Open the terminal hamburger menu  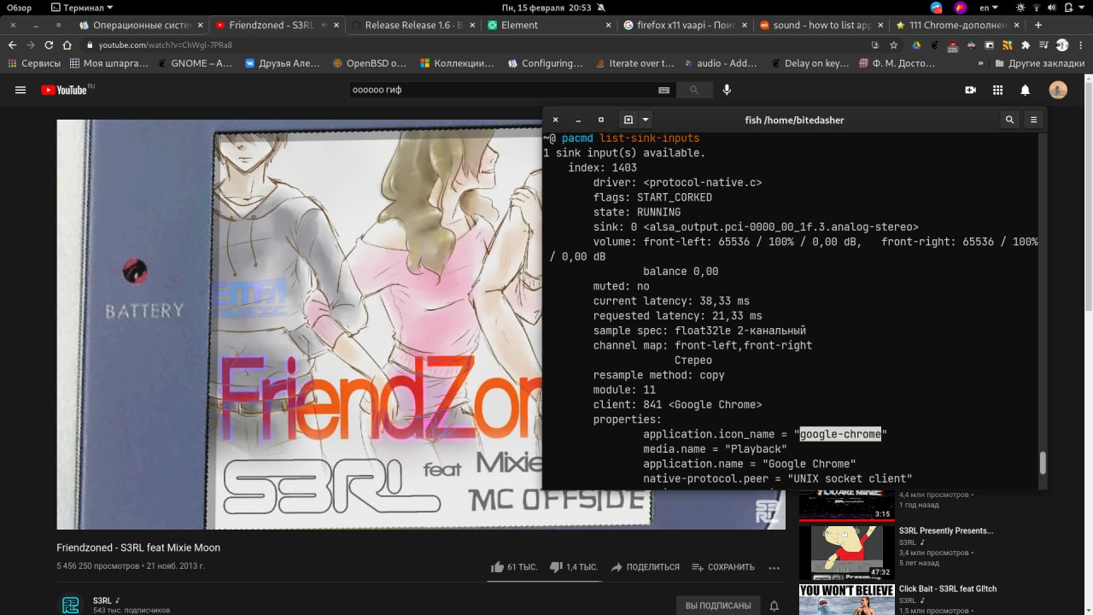[1033, 120]
